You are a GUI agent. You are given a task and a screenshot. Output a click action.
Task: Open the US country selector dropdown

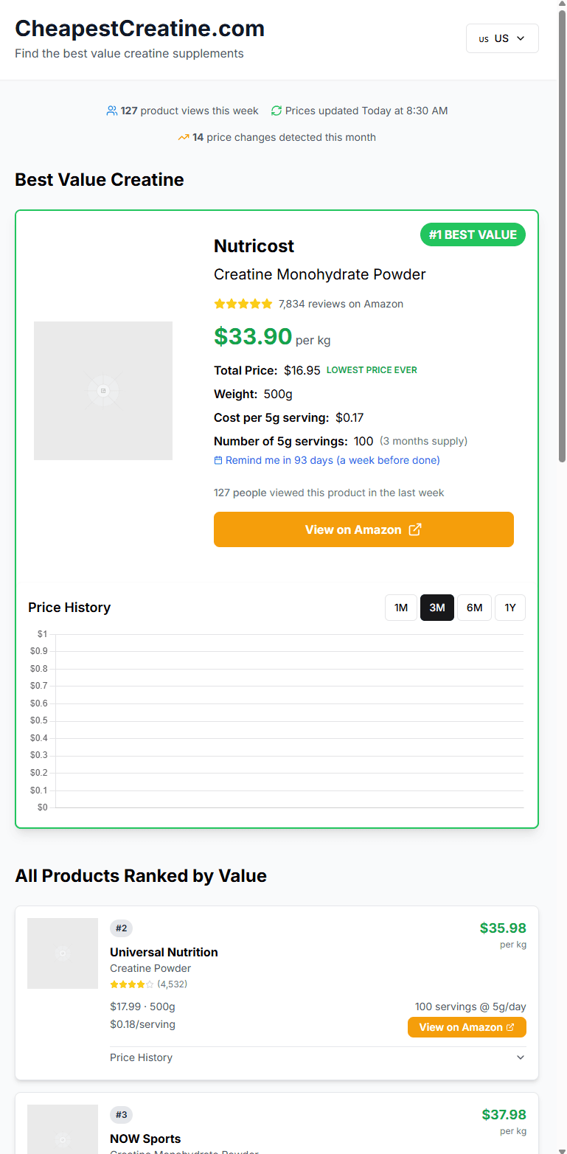pos(502,38)
